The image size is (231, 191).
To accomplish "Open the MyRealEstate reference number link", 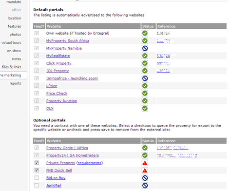I will coord(163,56).
